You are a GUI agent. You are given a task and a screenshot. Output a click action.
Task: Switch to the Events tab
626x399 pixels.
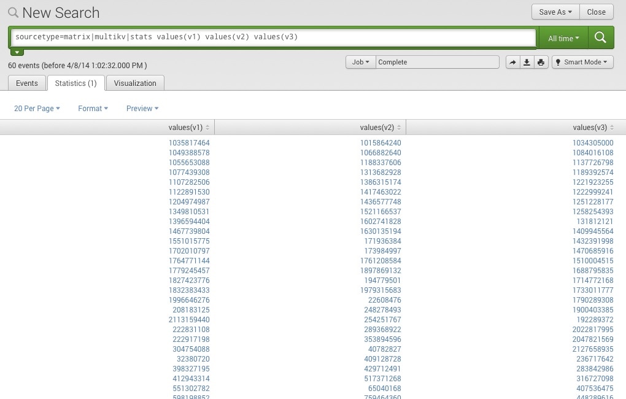27,83
